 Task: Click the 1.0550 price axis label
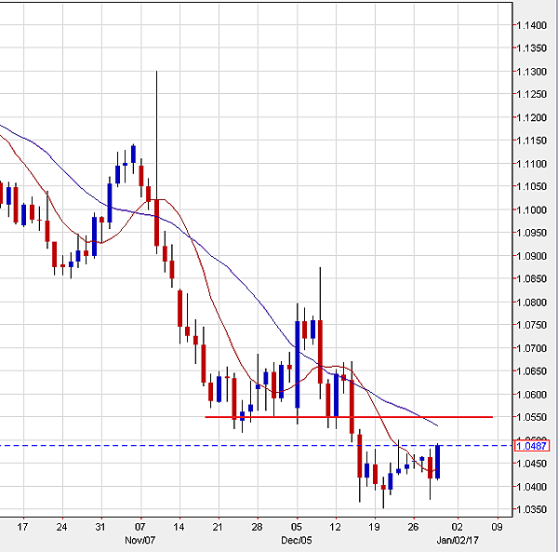tap(531, 417)
